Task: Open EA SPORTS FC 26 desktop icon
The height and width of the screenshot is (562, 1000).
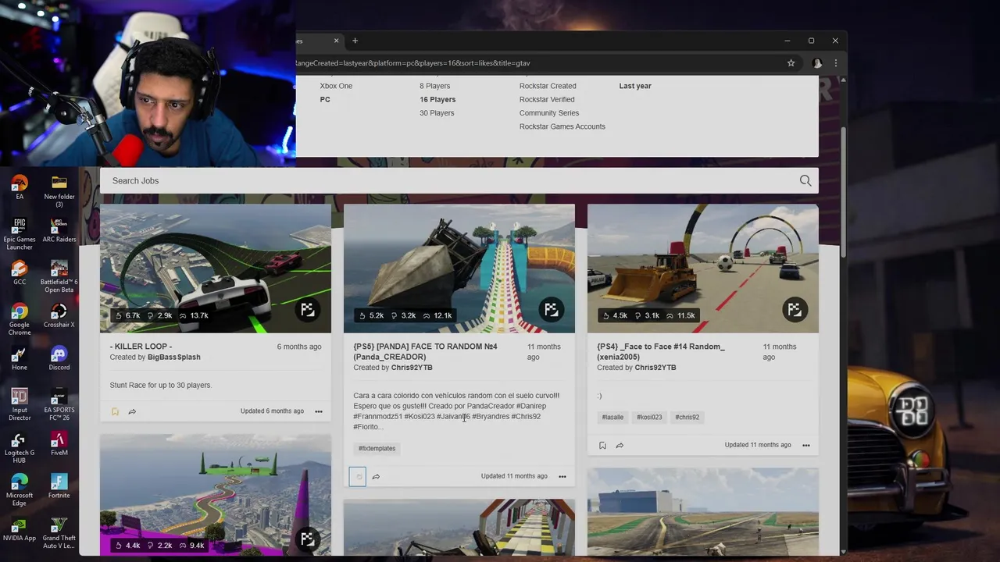Action: (59, 405)
